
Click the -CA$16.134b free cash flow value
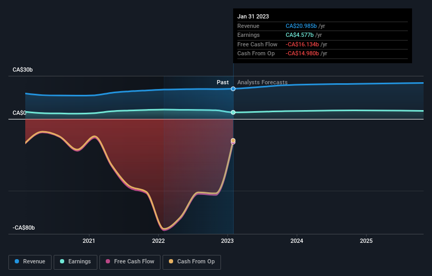tap(302, 44)
